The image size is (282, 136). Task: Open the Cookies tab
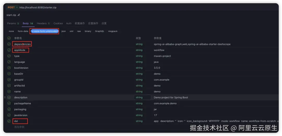click(x=58, y=23)
